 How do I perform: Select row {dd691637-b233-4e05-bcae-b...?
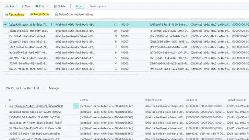[28, 58]
